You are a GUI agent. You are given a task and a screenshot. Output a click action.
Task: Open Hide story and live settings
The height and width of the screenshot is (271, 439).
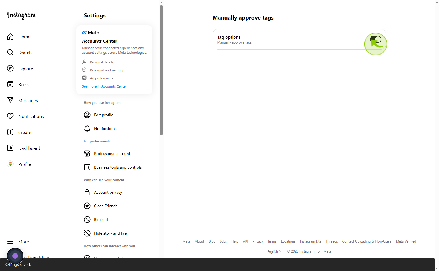point(115,233)
